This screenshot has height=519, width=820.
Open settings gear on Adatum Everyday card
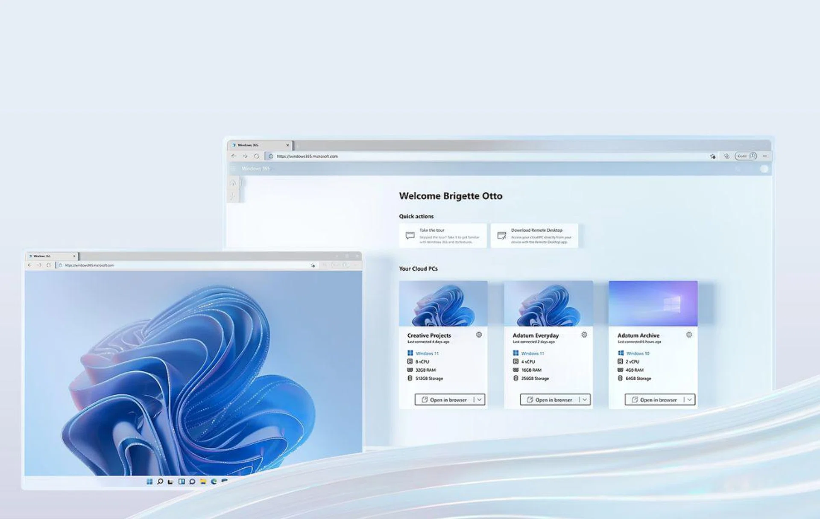(x=584, y=335)
